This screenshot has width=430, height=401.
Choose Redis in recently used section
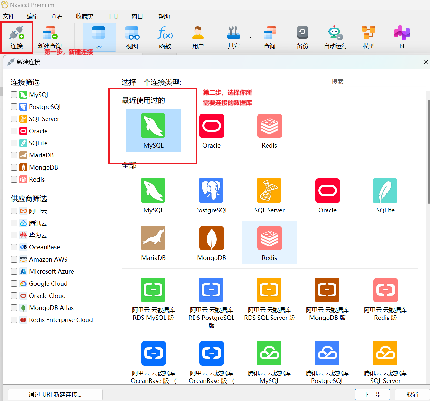pyautogui.click(x=270, y=130)
